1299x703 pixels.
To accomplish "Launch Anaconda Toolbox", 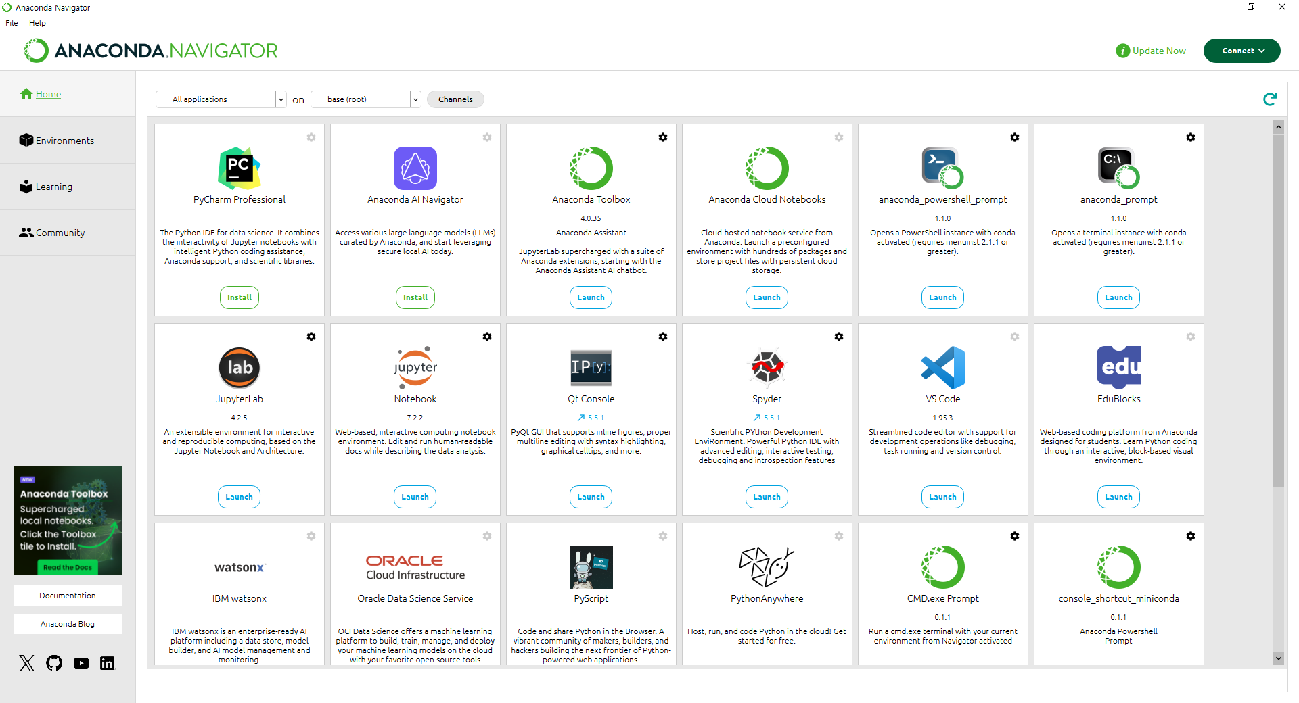I will click(591, 297).
